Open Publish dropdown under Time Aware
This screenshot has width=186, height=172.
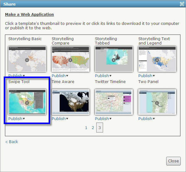coord(60,119)
